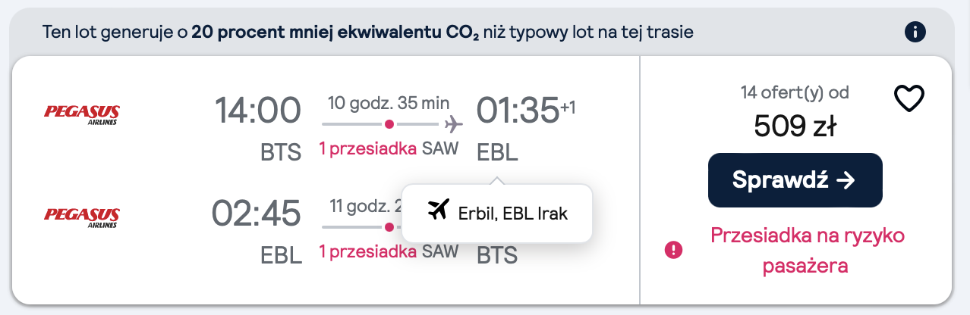The height and width of the screenshot is (315, 970).
Task: Click outbound Pegasus Airlines logo
Action: [x=82, y=114]
